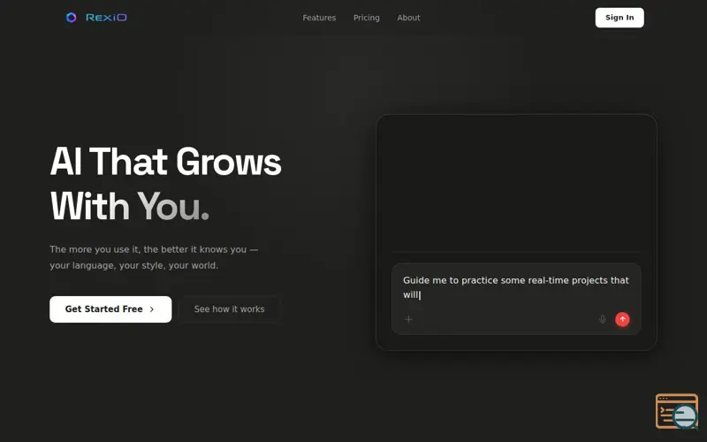Viewport: 707px width, 442px height.
Task: Open the About nav item
Action: pos(408,18)
